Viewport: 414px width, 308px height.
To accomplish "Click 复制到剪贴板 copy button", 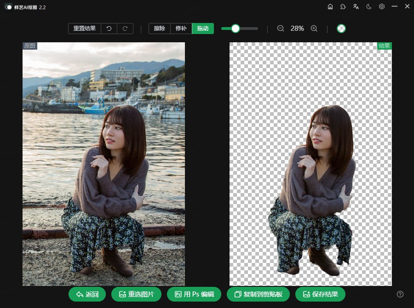I will (258, 294).
